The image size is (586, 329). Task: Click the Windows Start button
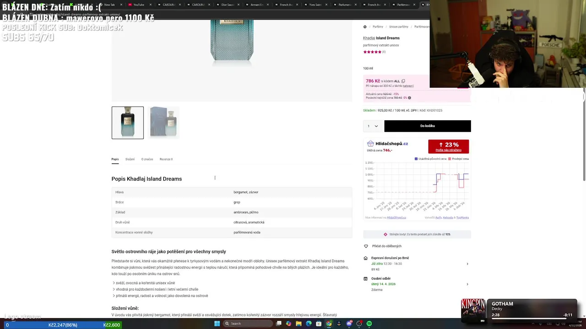217,324
